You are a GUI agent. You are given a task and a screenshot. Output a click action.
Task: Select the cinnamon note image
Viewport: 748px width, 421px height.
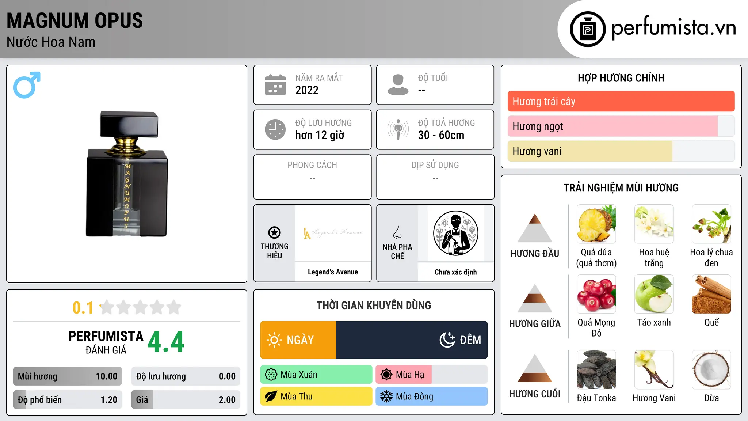coord(711,294)
